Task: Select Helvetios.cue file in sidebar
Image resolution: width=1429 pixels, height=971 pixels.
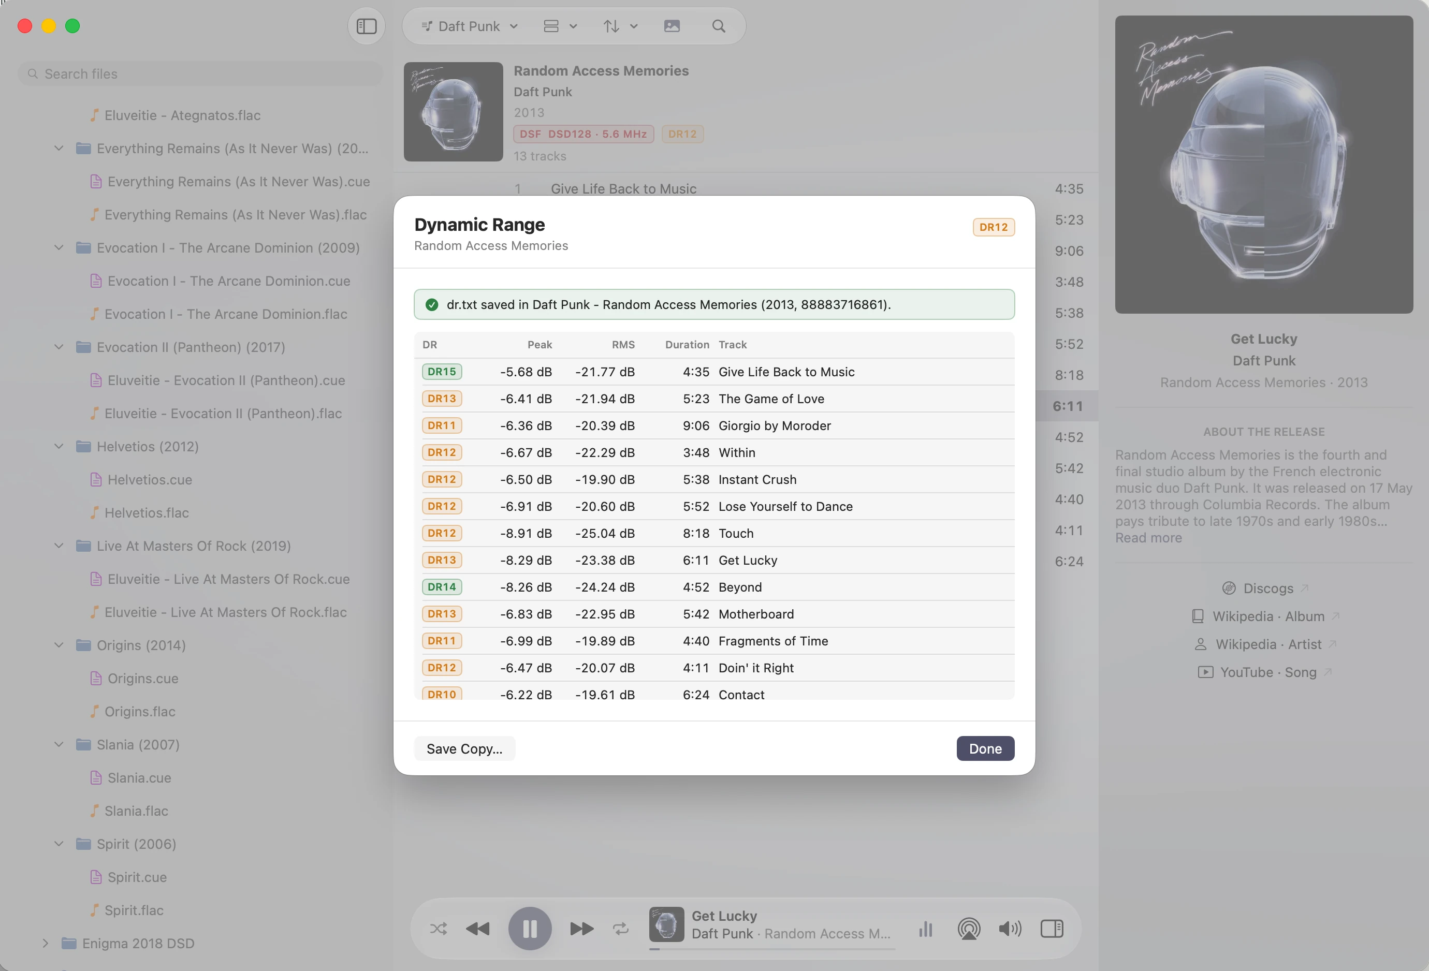Action: click(150, 479)
